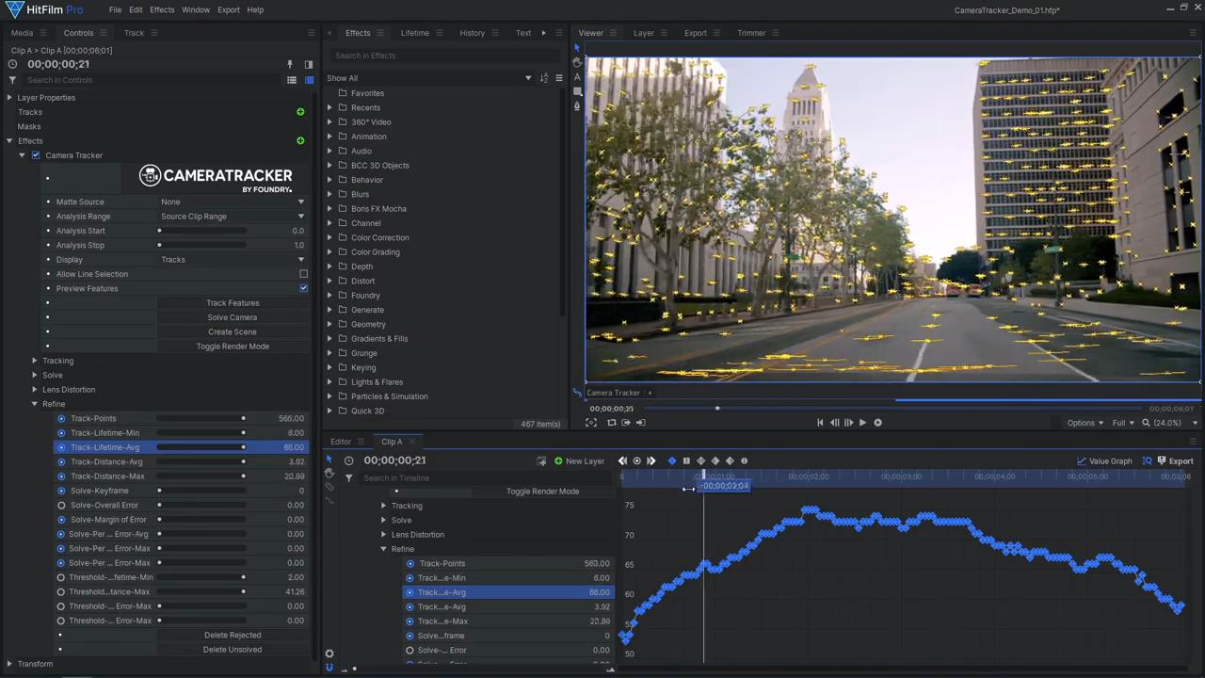Open the viewer Options dropdown
Image resolution: width=1205 pixels, height=678 pixels.
coord(1084,423)
